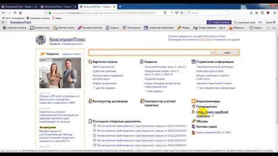Screen dimensions: 278x156
Task: Open the Firefox application menu icon
Action: pyautogui.click(x=275, y=13)
